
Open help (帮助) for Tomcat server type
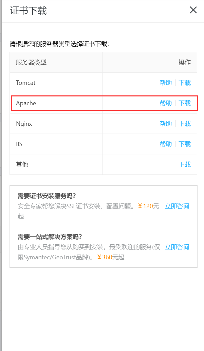tap(166, 82)
